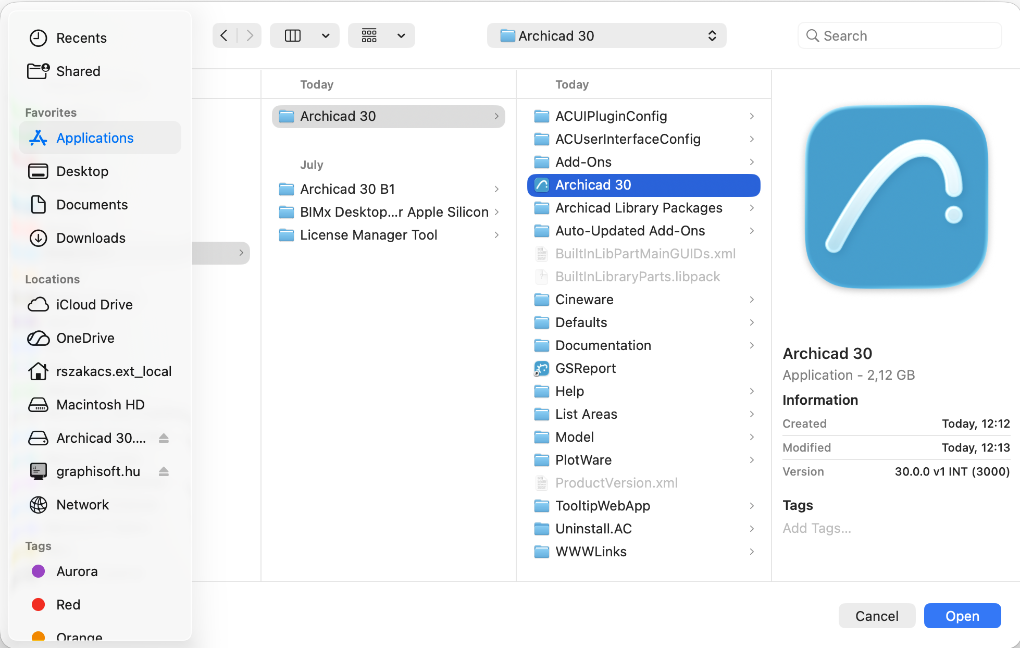Screen dimensions: 1020x648
Task: Open the grouping options icon
Action: point(369,35)
